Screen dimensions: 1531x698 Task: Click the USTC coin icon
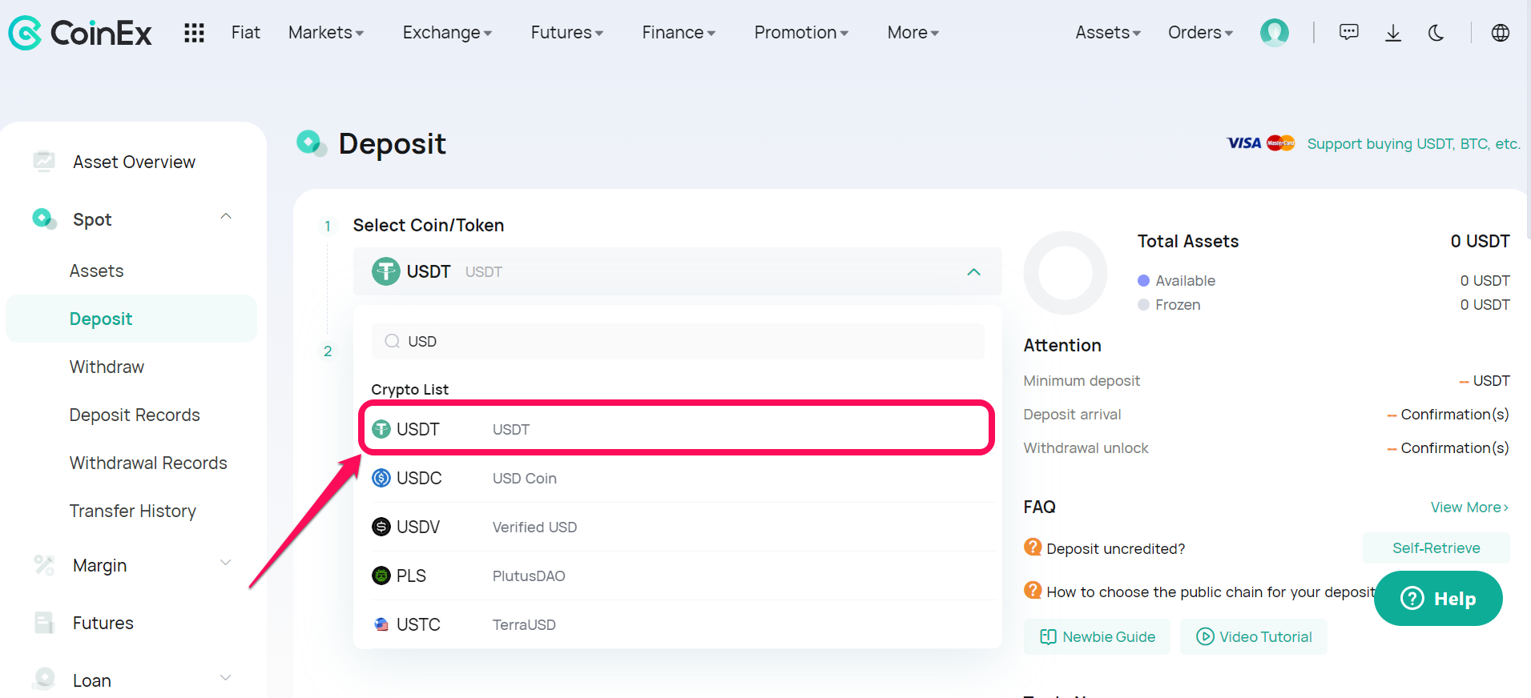click(x=381, y=624)
